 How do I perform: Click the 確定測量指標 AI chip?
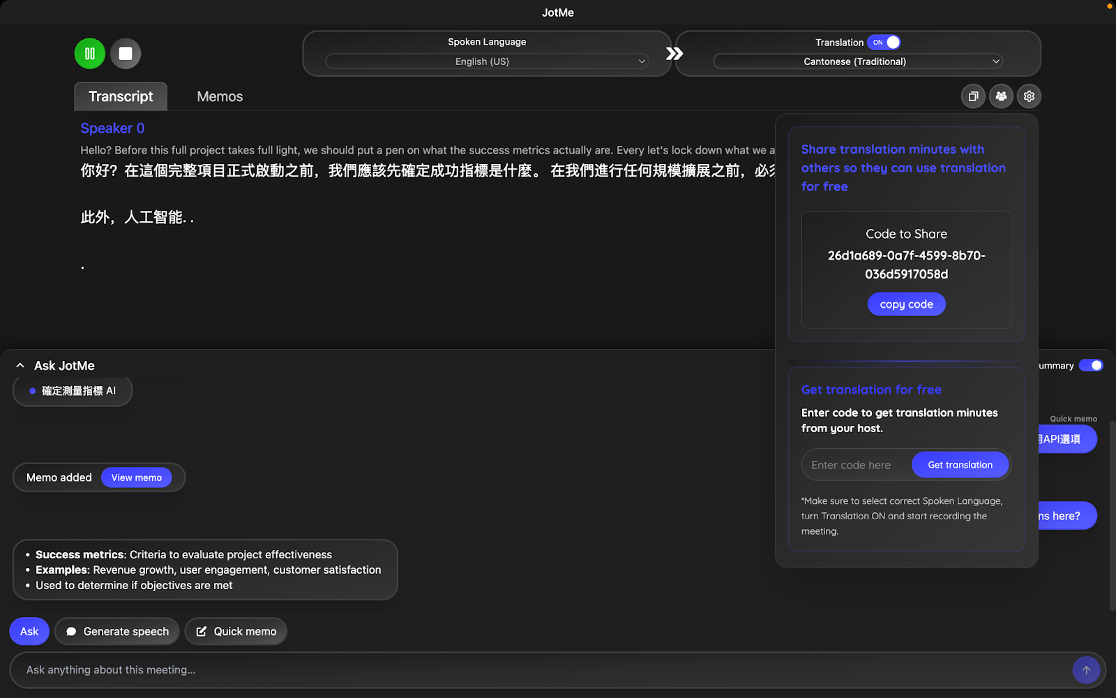[x=73, y=391]
